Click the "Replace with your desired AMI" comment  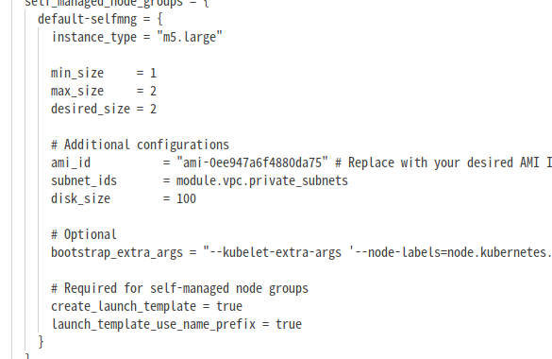click(x=443, y=162)
